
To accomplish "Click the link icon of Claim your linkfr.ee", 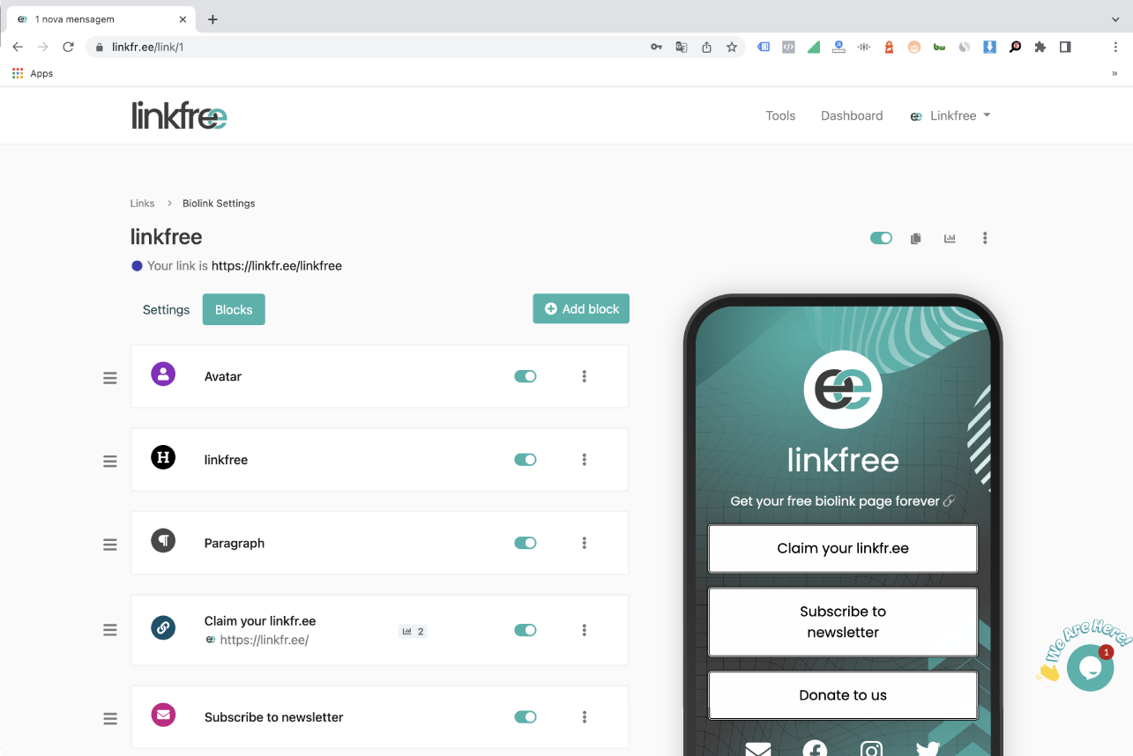I will pyautogui.click(x=163, y=627).
